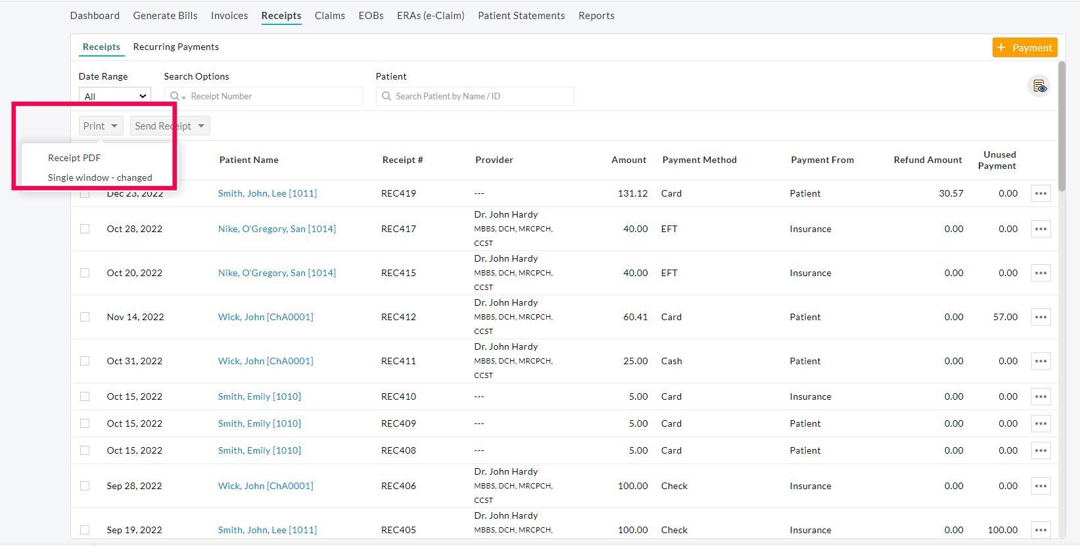1080x547 pixels.
Task: Click the vertical scrollbar of the receipts list
Action: pos(1062,125)
